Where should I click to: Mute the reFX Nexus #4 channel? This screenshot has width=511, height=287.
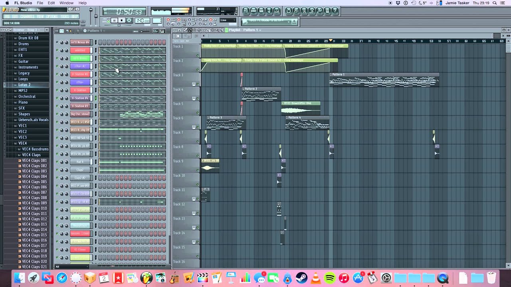click(x=57, y=42)
